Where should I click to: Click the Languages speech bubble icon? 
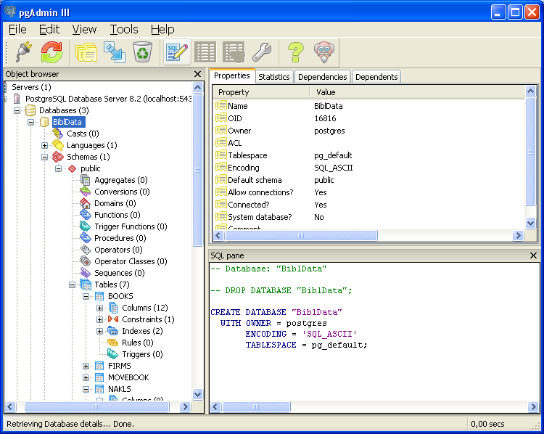click(58, 145)
